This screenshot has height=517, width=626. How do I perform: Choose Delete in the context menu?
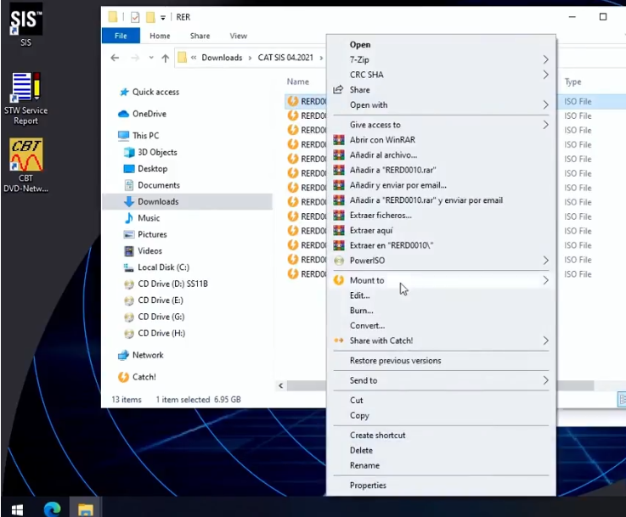pos(361,451)
